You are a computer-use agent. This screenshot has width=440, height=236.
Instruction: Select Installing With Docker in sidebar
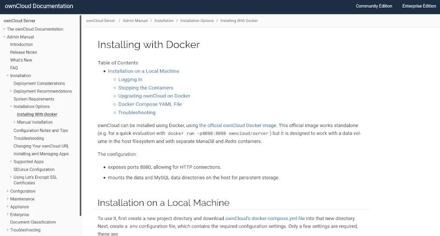tap(37, 114)
